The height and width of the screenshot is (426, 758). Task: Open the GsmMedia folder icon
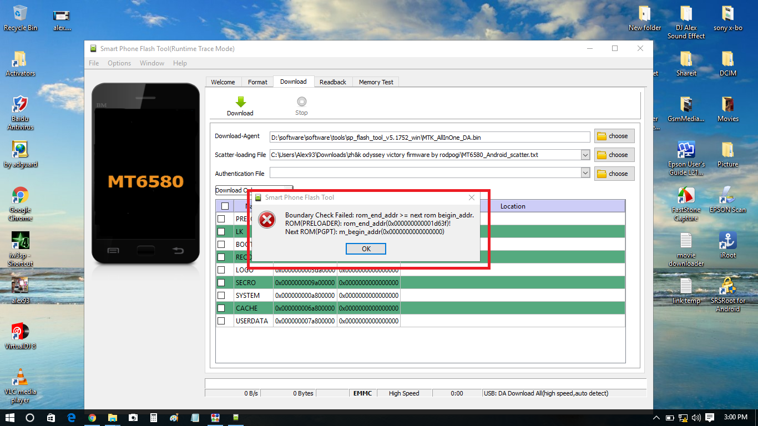coord(686,104)
